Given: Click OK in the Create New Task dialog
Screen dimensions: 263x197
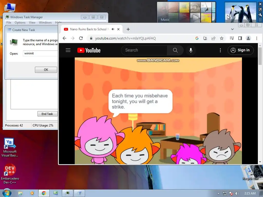Looking at the screenshot, I should click(x=46, y=70).
